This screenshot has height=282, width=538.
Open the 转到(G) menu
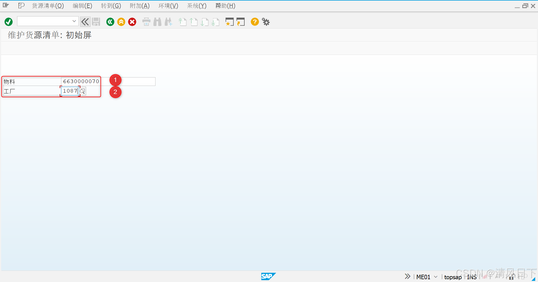pyautogui.click(x=111, y=6)
